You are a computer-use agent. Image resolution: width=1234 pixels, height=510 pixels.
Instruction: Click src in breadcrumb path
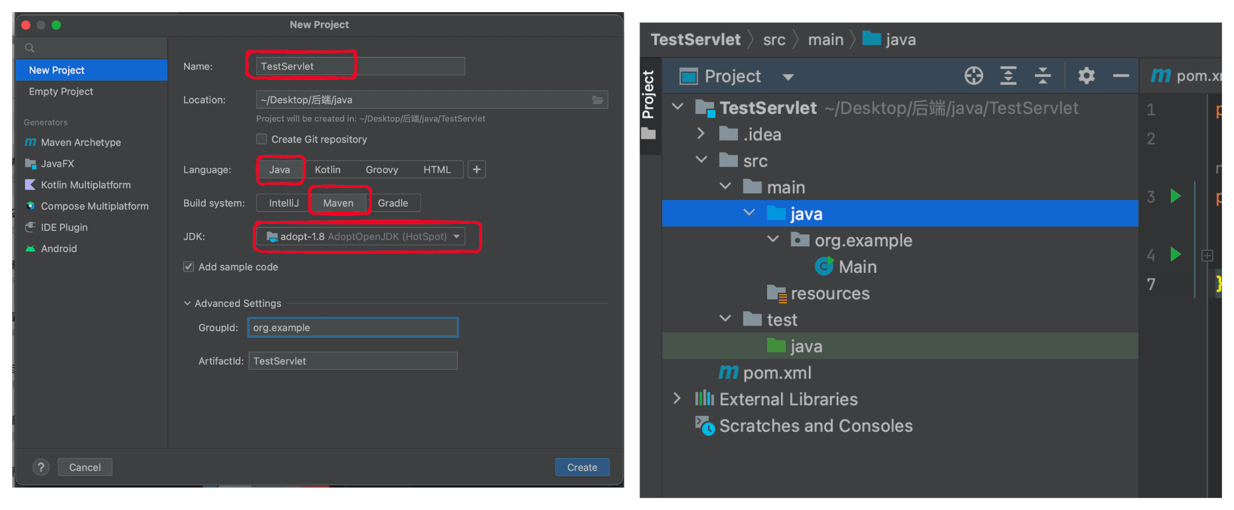click(x=774, y=40)
